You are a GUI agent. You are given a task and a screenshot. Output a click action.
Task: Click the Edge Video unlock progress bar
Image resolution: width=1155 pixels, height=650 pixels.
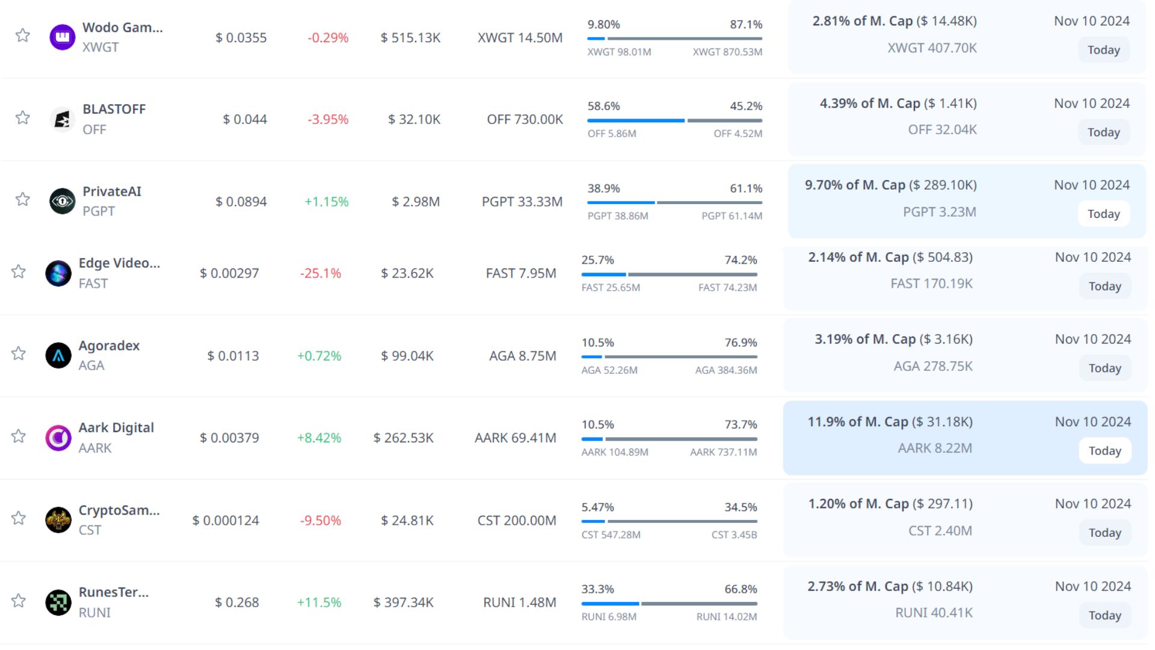pos(669,274)
